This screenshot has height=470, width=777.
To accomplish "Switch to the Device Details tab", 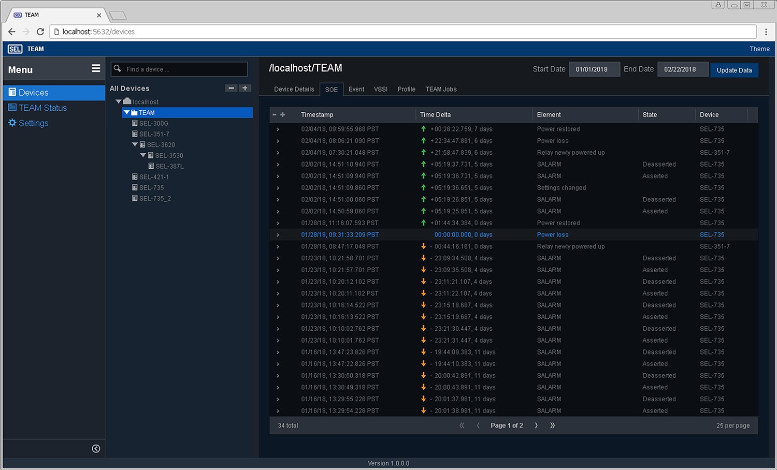I will pos(294,89).
